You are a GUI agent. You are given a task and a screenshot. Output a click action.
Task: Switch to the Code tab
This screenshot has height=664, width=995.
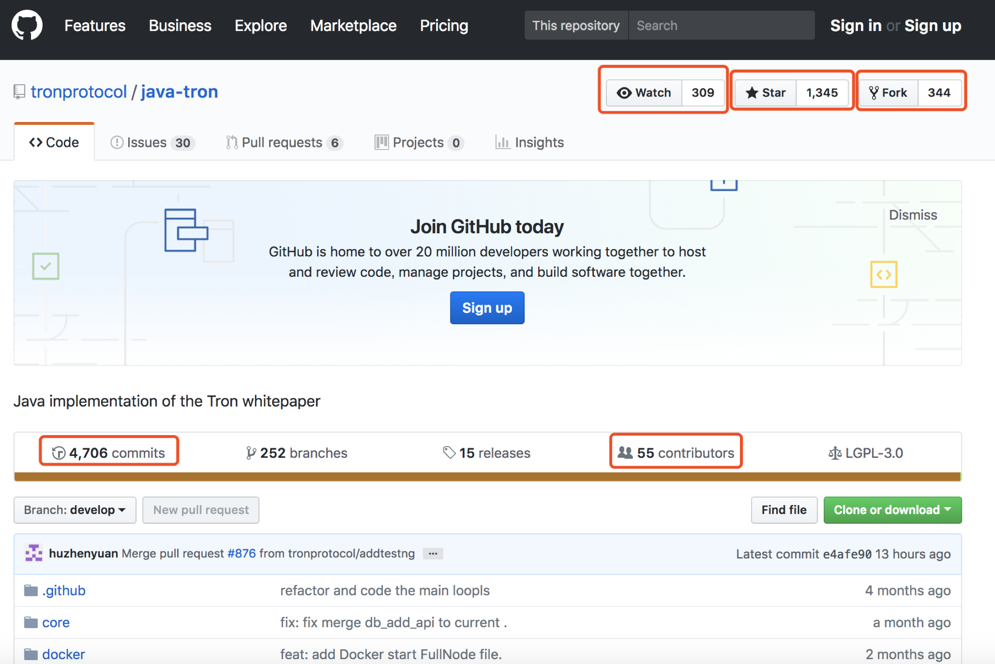[54, 142]
